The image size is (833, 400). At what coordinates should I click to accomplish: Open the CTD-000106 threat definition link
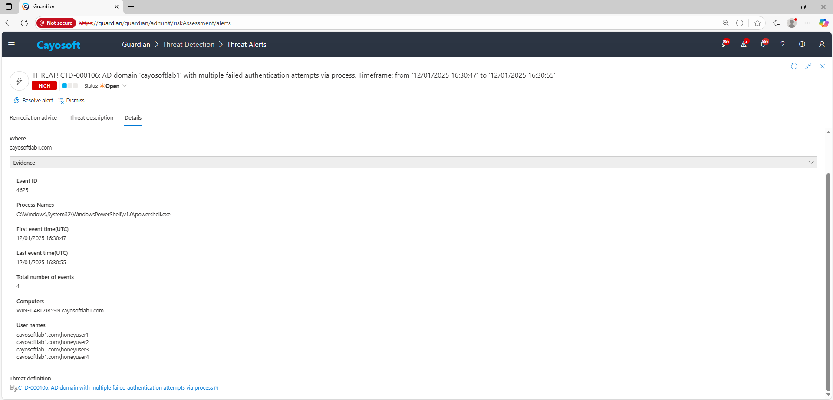(115, 388)
